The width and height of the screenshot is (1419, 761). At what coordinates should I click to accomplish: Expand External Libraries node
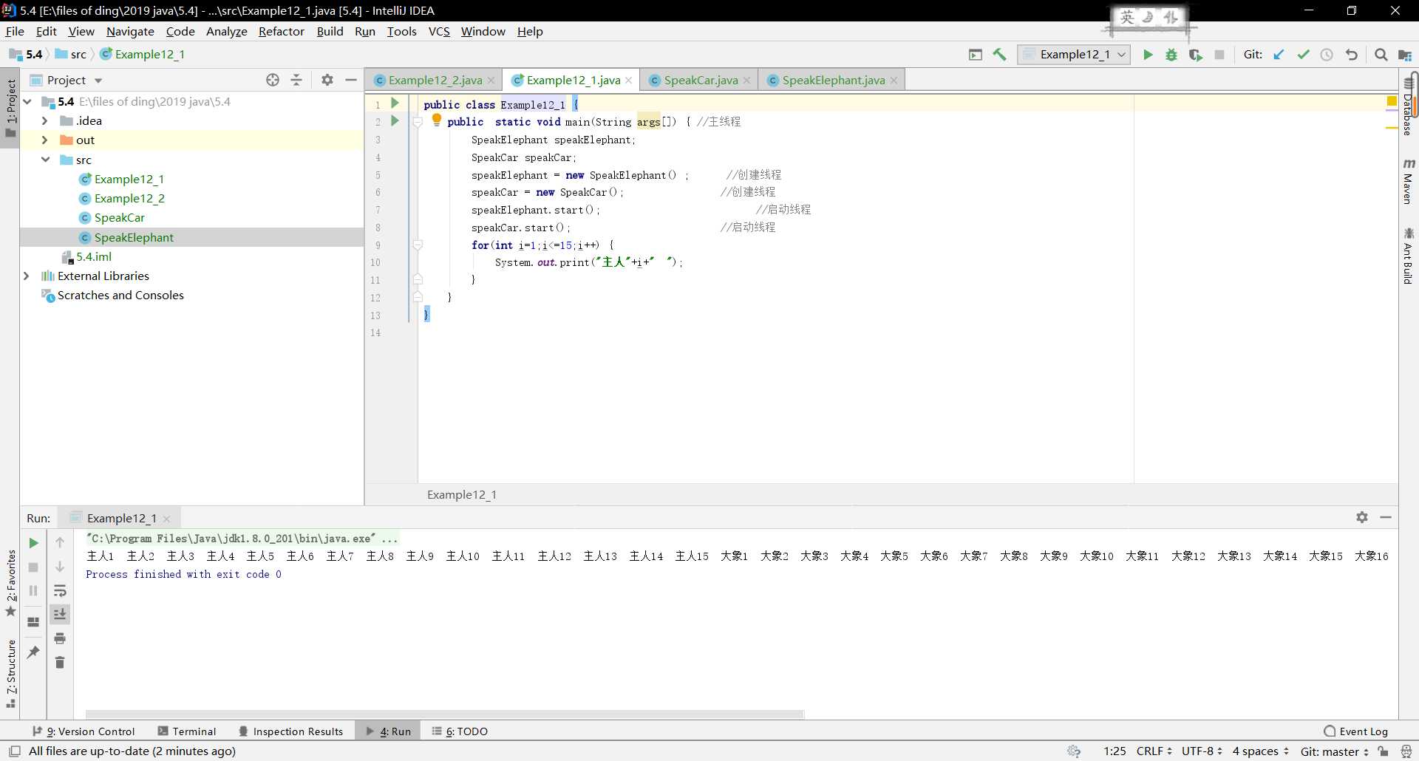coord(27,276)
